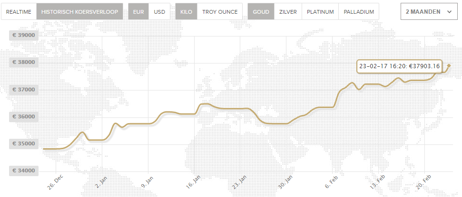This screenshot has width=462, height=197.
Task: Click the € 34000 axis label
Action: 24,170
